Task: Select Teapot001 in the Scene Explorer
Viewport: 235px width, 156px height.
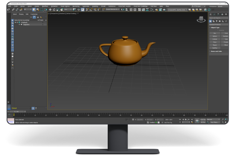Action: coord(26,25)
